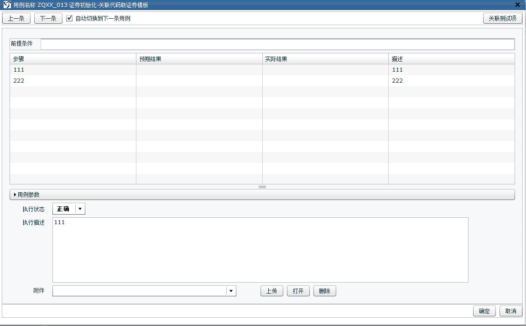This screenshot has height=326, width=526.
Task: Confirm with the 确定 button
Action: coord(484,311)
